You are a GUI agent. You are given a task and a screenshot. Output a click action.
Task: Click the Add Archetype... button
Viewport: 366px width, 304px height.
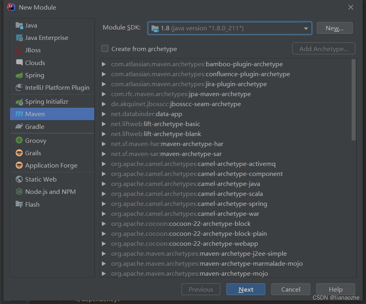coord(324,49)
